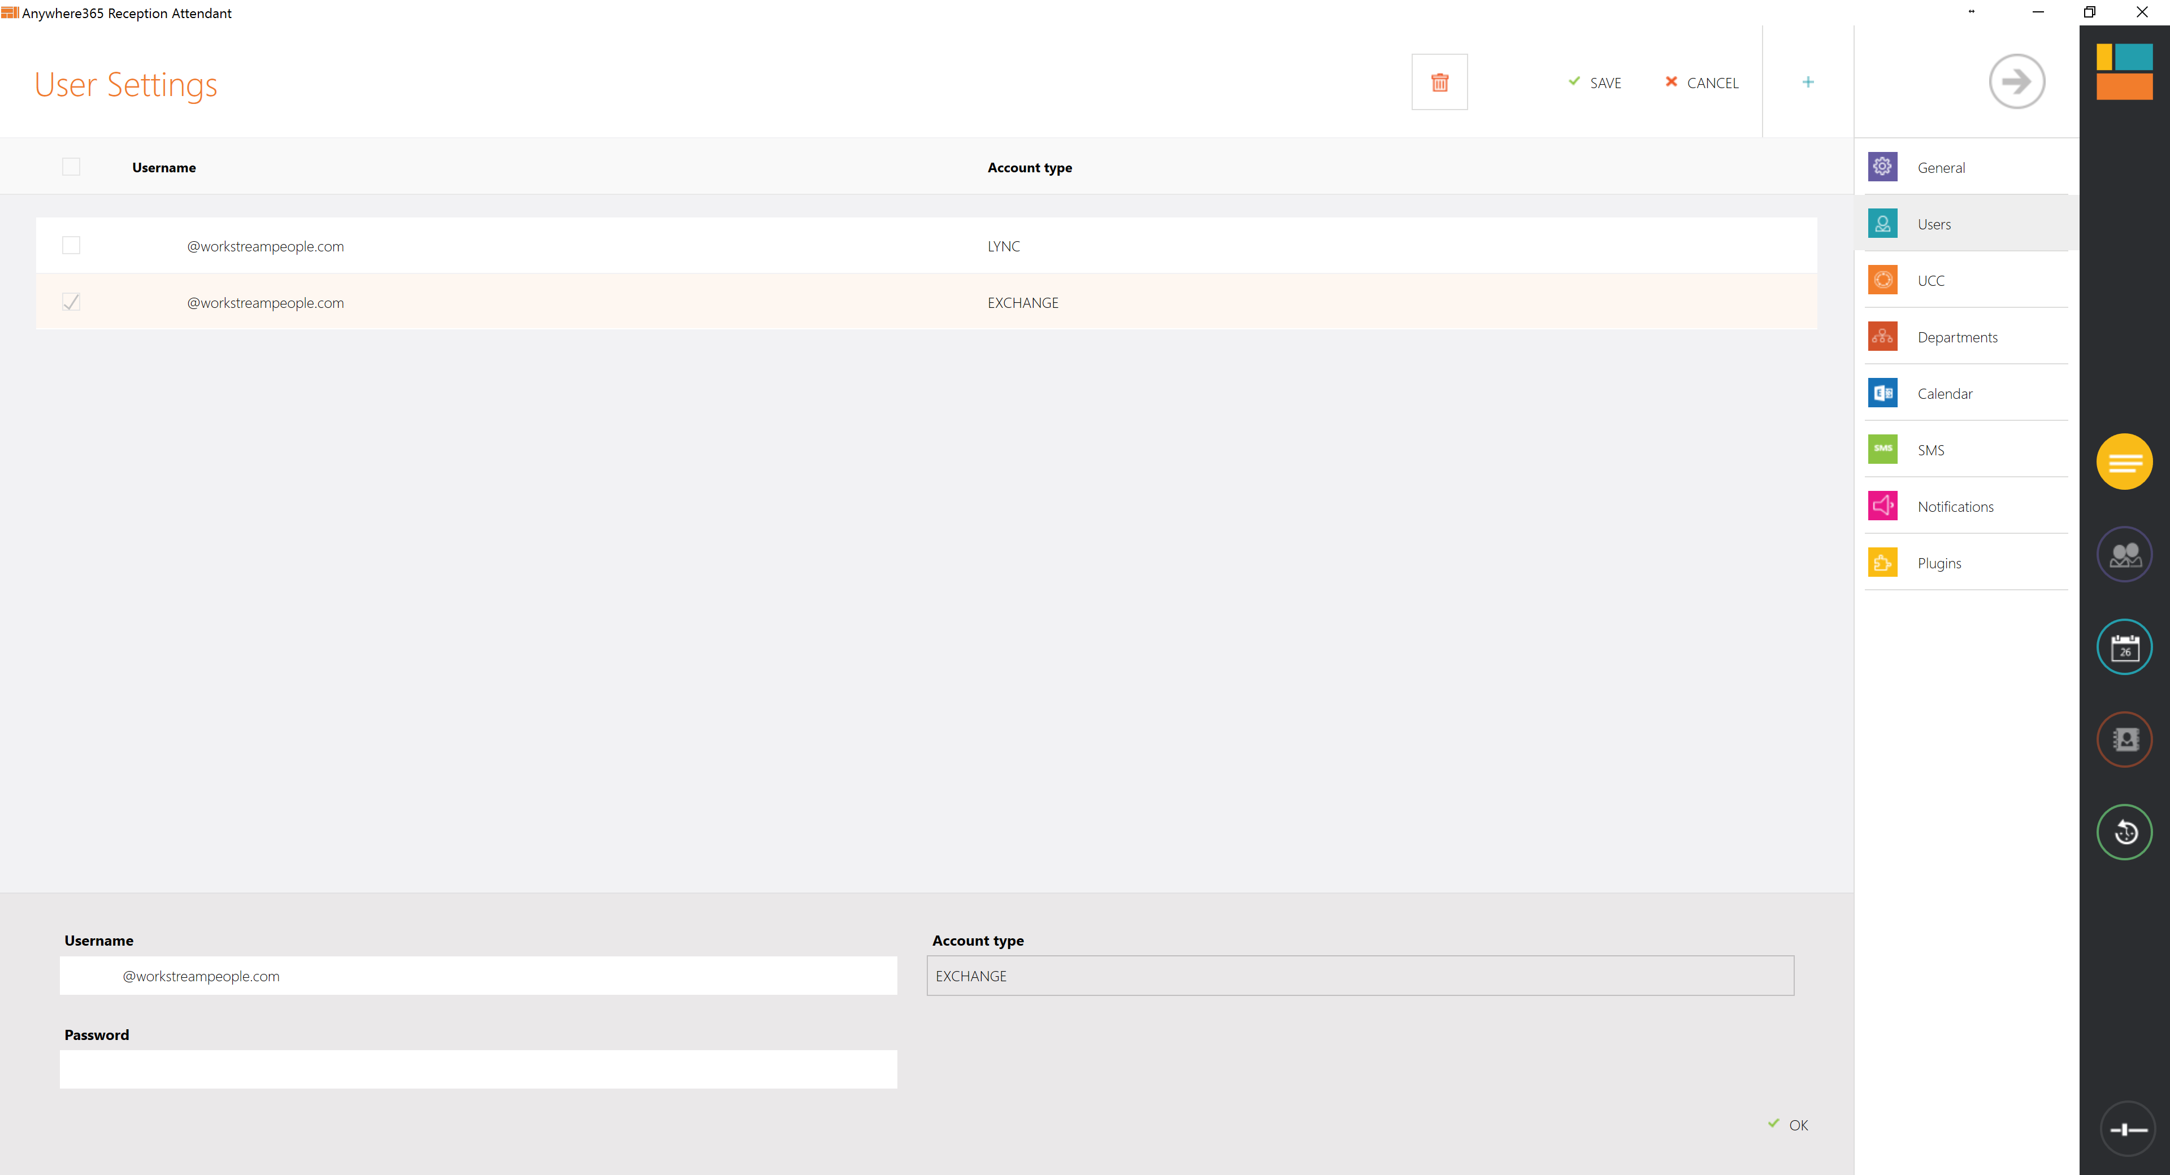Click into the Password input field

click(478, 1069)
